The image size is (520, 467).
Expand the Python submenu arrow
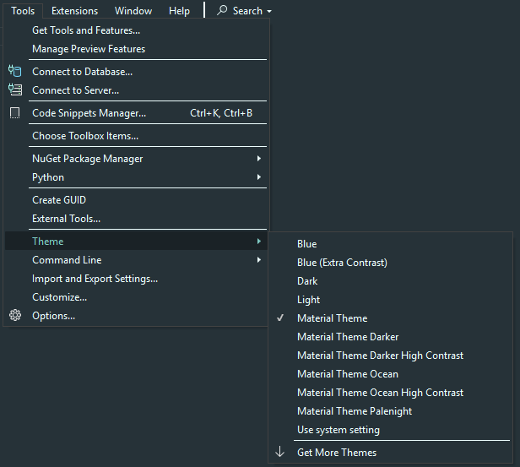pyautogui.click(x=258, y=177)
